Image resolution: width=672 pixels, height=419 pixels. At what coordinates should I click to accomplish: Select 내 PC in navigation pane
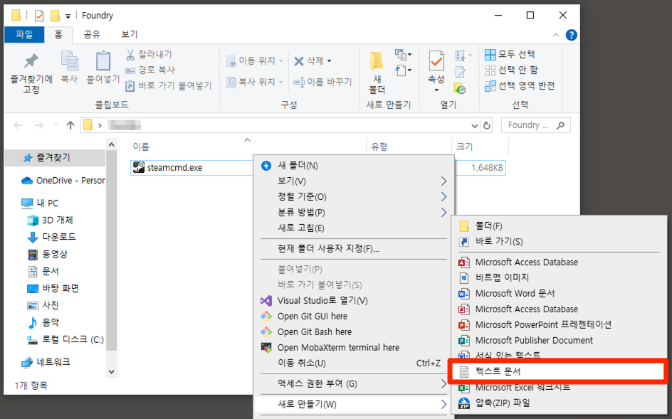coord(40,203)
